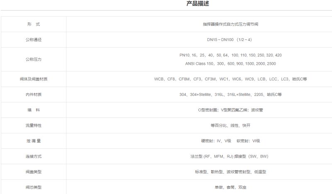This screenshot has width=332, height=194.
Task: Click the ANSI Class 150 pressure line
Action: pyautogui.click(x=230, y=63)
